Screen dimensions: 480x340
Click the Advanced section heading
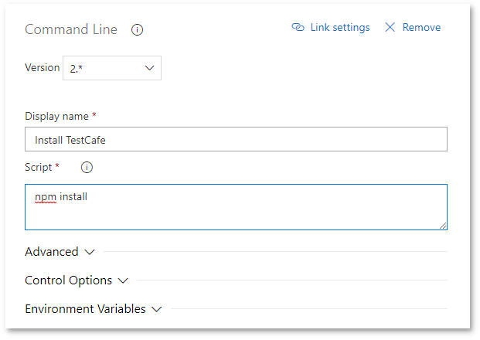click(52, 252)
